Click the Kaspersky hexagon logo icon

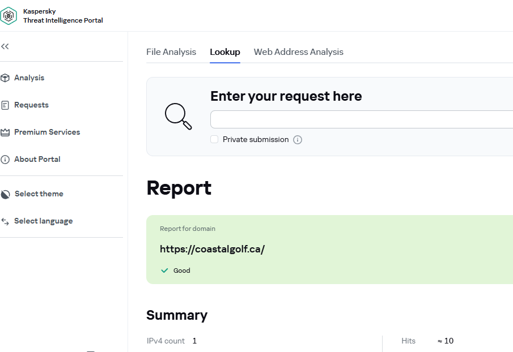tap(9, 16)
